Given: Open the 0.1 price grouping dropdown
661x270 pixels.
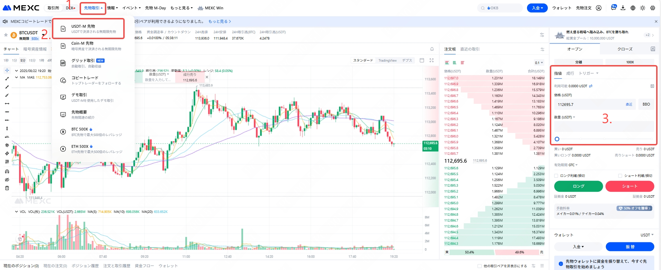Looking at the screenshot, I should pyautogui.click(x=539, y=63).
